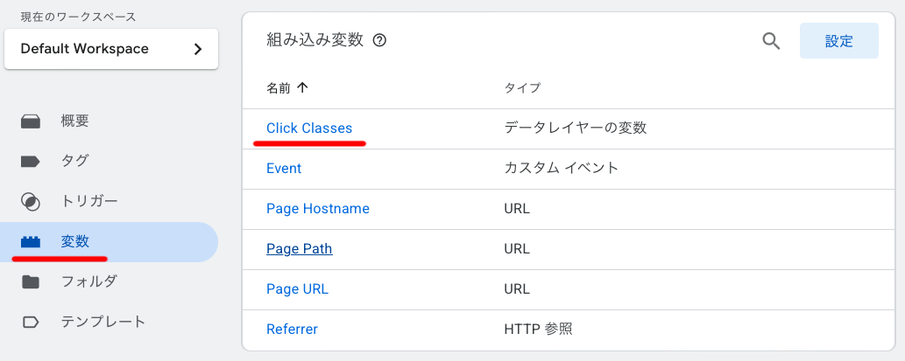
Task: Open the Page Path variable
Action: pos(299,249)
